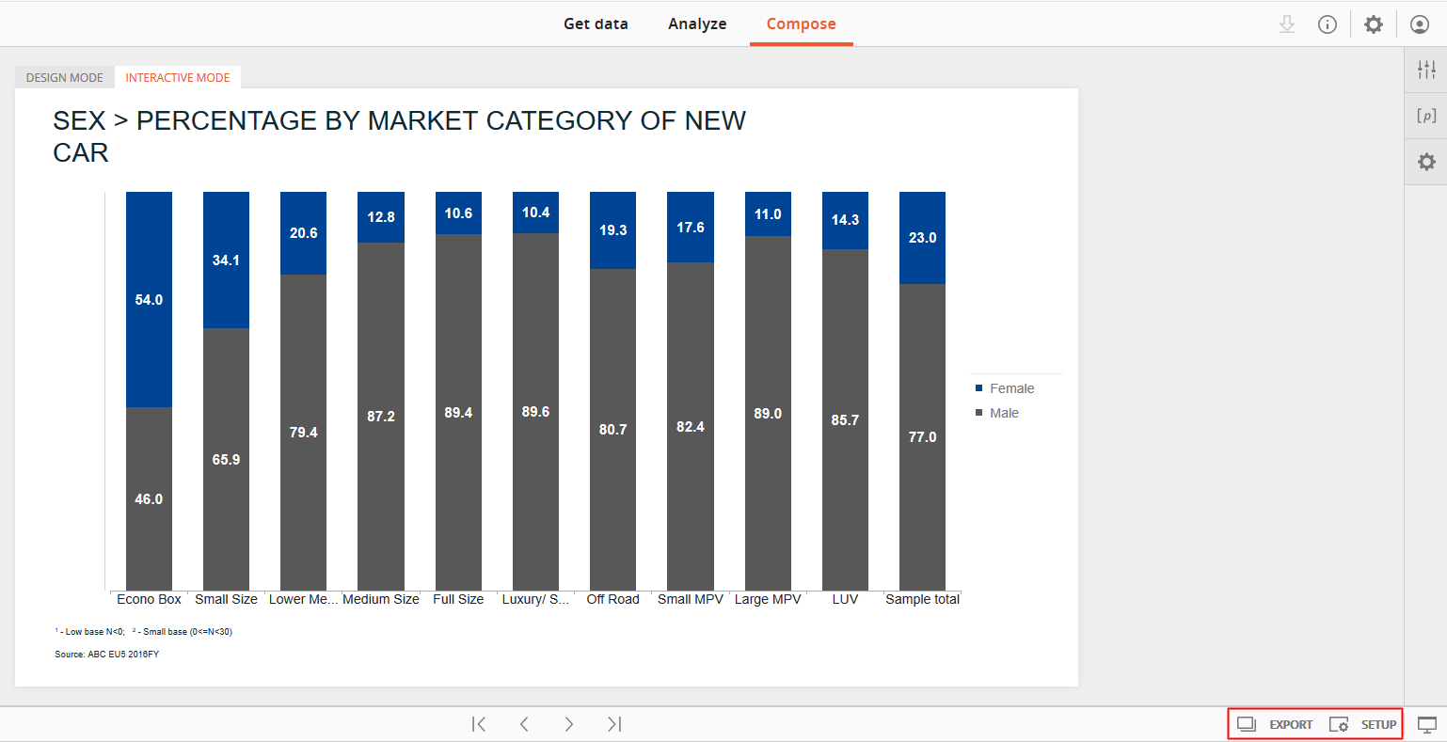Viewport: 1447px width, 742px height.
Task: Click the Small Size male segment 65.9
Action: click(x=226, y=459)
